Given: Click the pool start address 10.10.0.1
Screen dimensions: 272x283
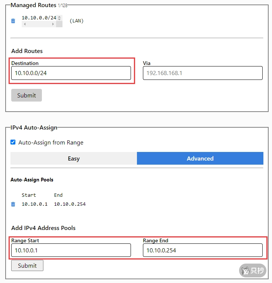Looking at the screenshot, I should coord(34,204).
